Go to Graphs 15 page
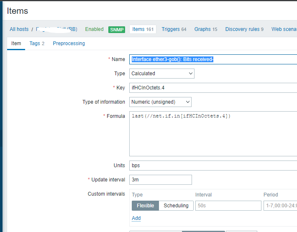297x232 pixels. tap(205, 29)
